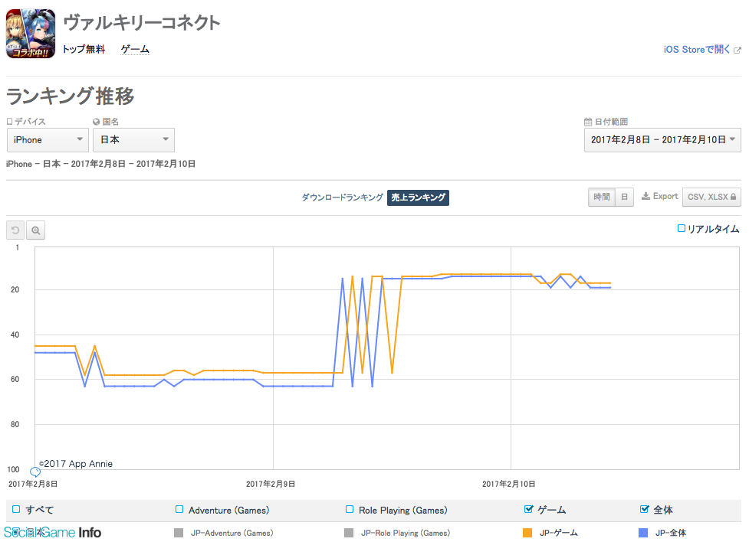Click the chart reset undo icon
Image resolution: width=749 pixels, height=542 pixels.
pos(15,230)
